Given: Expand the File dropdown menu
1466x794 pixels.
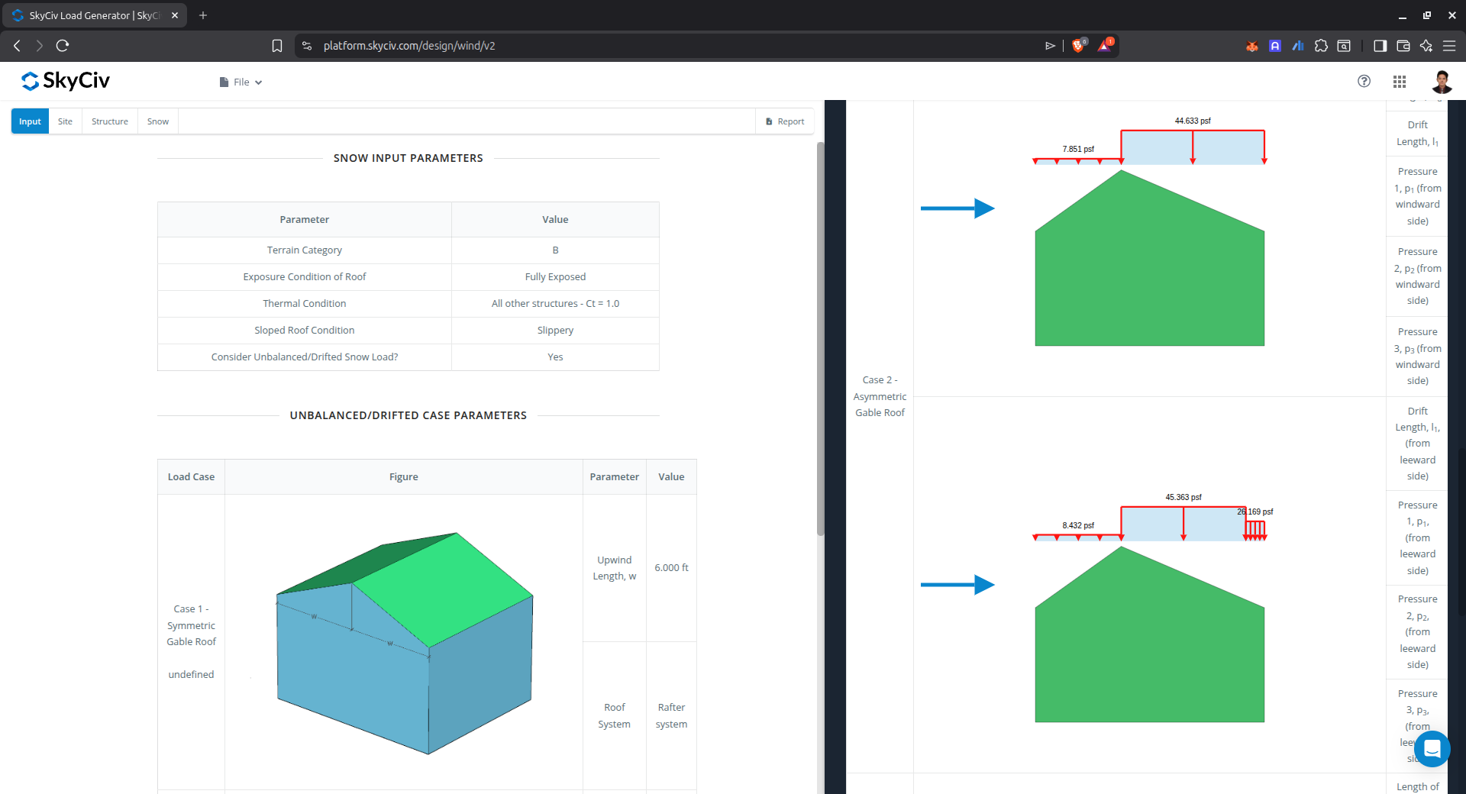Looking at the screenshot, I should [x=241, y=82].
